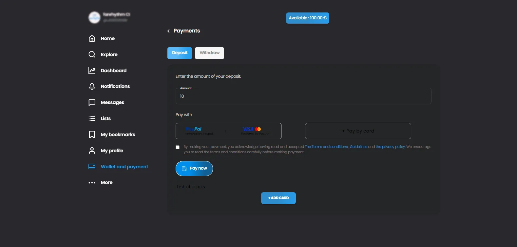Click the Dashboard chart icon
The height and width of the screenshot is (247, 517).
pos(92,71)
